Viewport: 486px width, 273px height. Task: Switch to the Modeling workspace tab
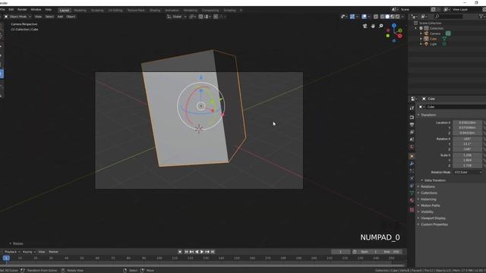click(x=80, y=10)
